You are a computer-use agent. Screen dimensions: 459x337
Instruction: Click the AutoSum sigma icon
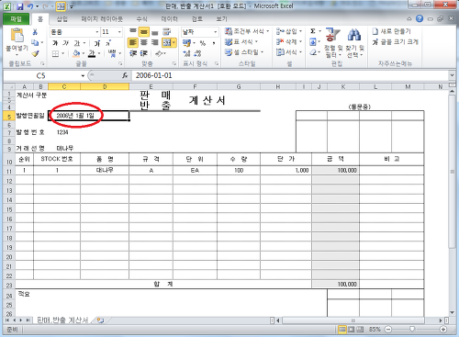tap(313, 31)
